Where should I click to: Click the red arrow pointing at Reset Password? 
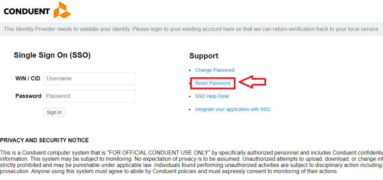tap(252, 82)
